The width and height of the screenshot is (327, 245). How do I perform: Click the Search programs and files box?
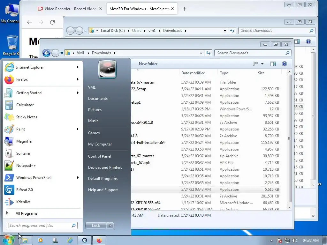(42, 226)
